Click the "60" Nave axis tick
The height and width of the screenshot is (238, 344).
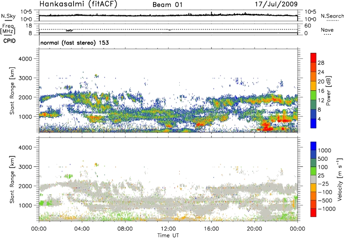tap(307, 26)
